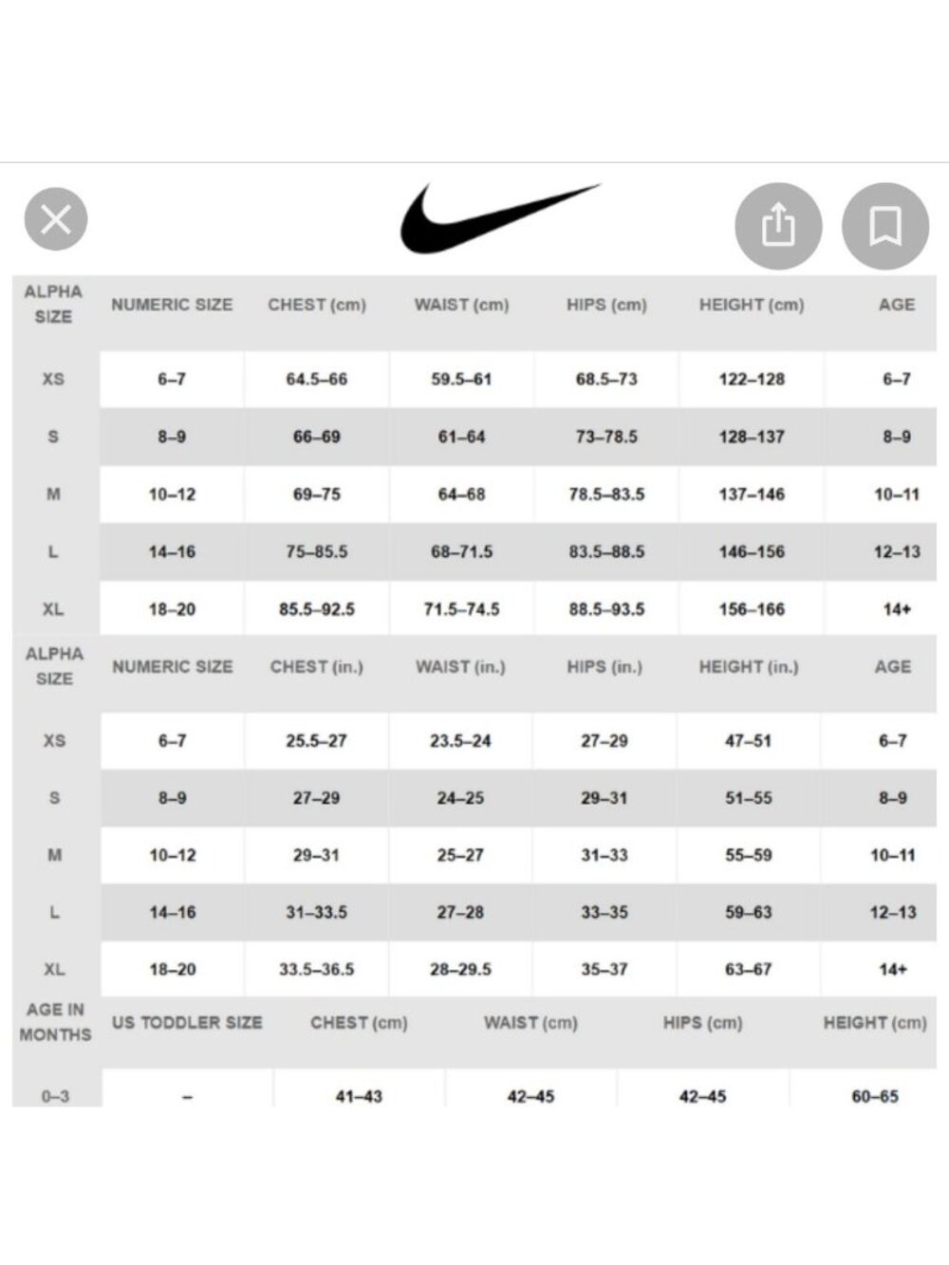Click toddler height value 60–65
The width and height of the screenshot is (949, 1265).
pos(875,1096)
